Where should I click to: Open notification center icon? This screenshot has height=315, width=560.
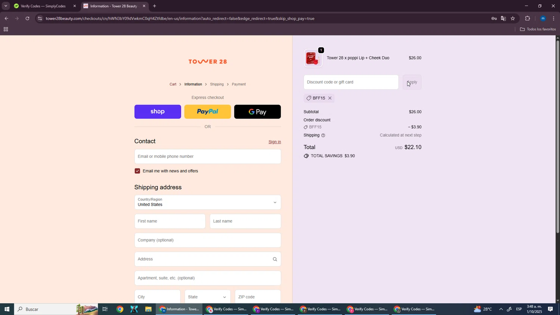coord(550,309)
